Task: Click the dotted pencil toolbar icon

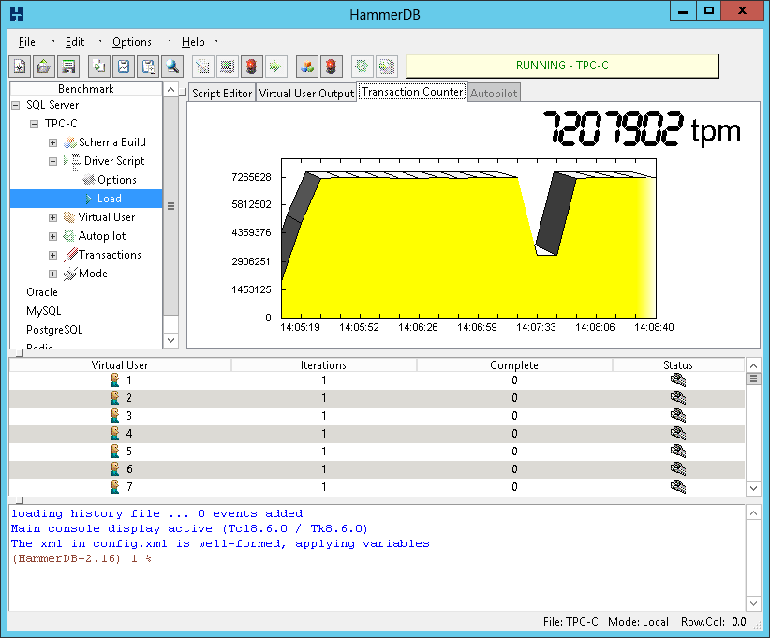Action: (203, 67)
